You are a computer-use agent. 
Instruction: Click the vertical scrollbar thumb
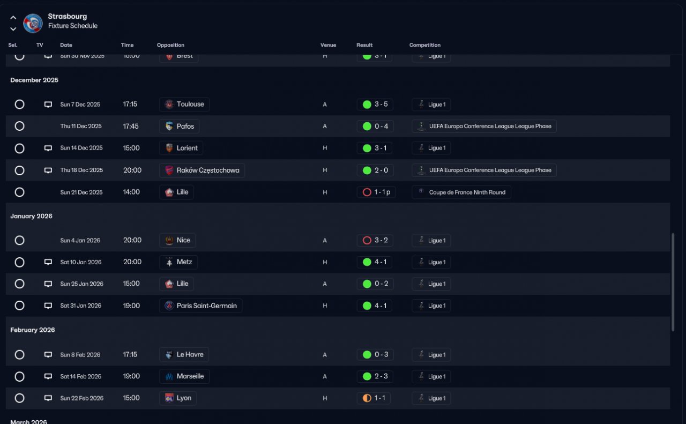[x=673, y=282]
